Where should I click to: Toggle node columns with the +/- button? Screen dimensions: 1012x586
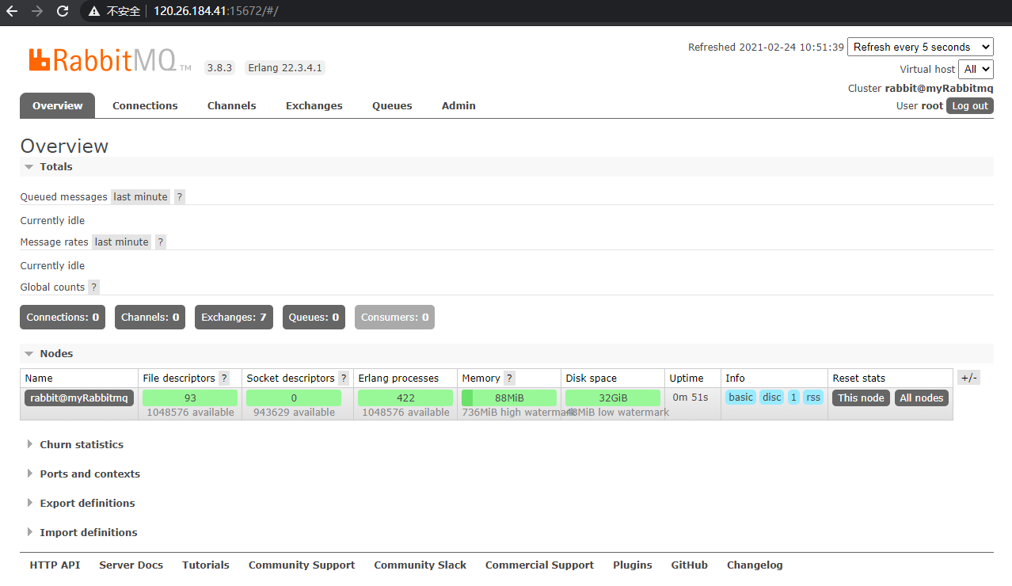(968, 378)
